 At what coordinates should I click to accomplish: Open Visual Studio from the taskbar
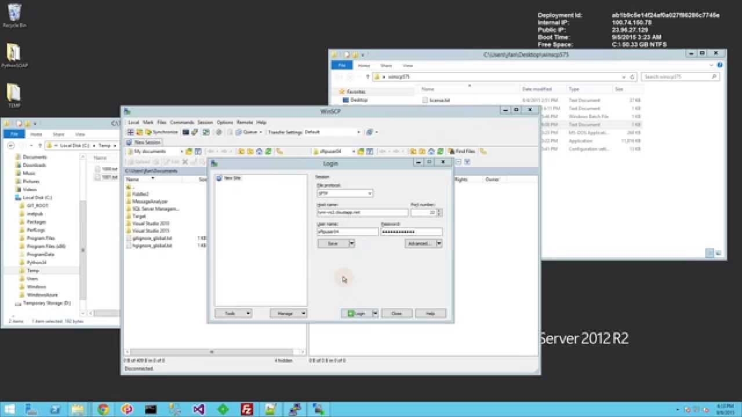tap(199, 409)
